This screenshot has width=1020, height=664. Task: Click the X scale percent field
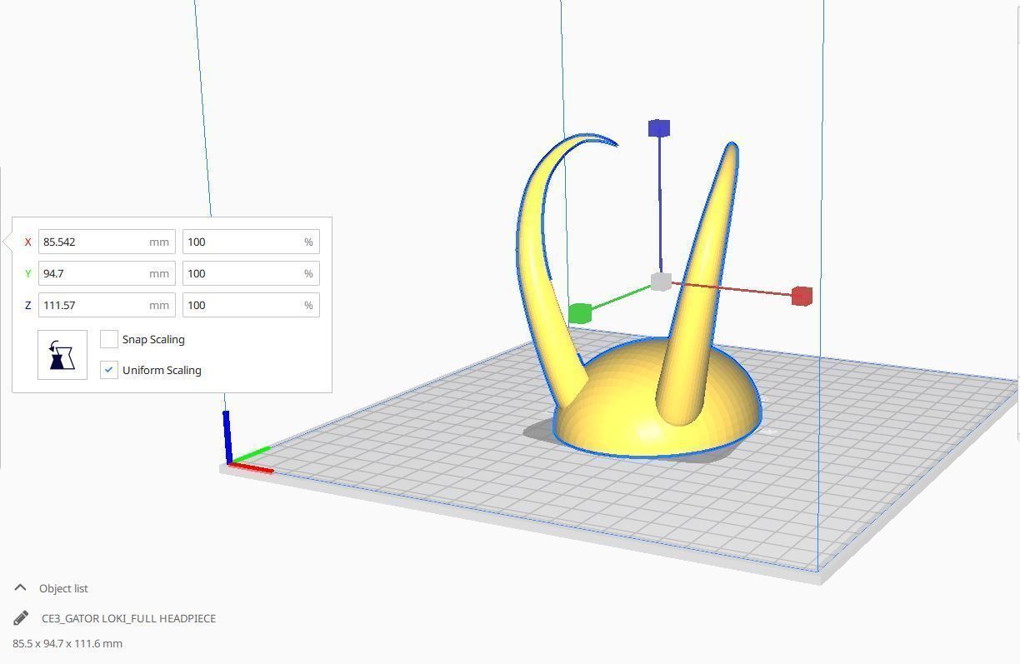(x=251, y=242)
